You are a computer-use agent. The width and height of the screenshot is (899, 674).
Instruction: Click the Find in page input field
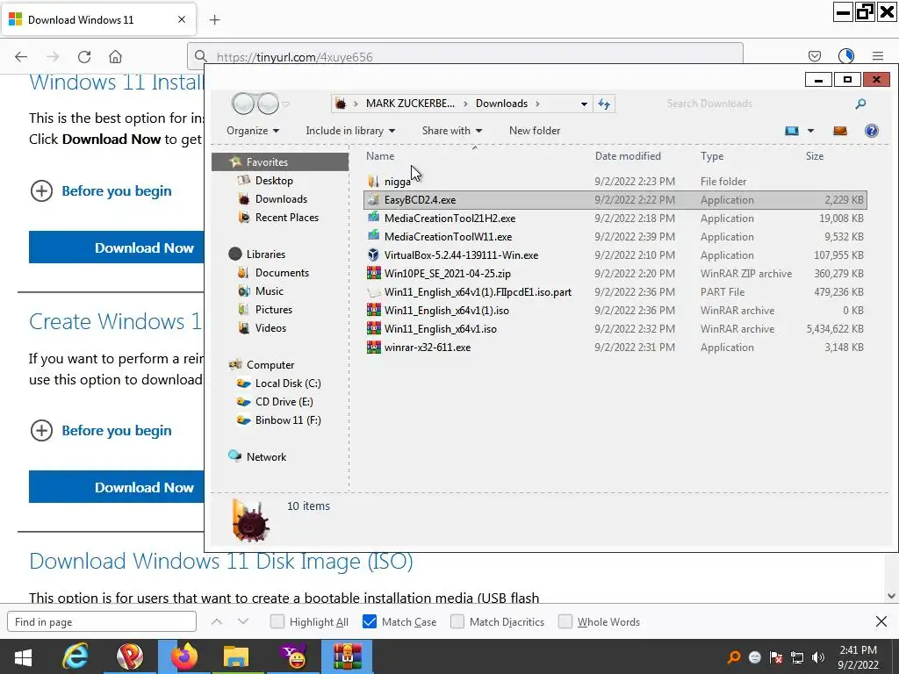tap(102, 622)
